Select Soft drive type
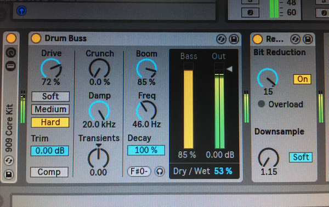329x207 pixels. pos(50,96)
